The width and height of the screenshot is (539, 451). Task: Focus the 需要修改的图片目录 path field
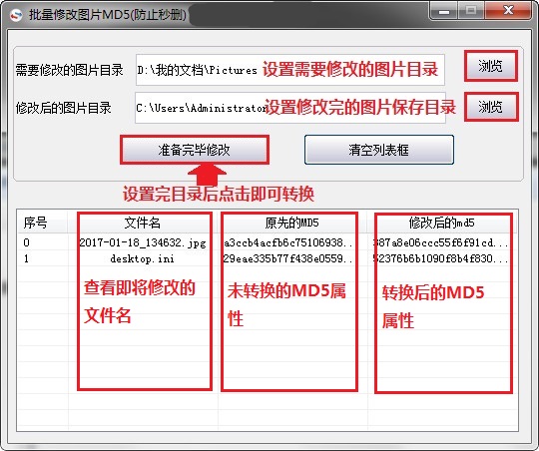[290, 70]
